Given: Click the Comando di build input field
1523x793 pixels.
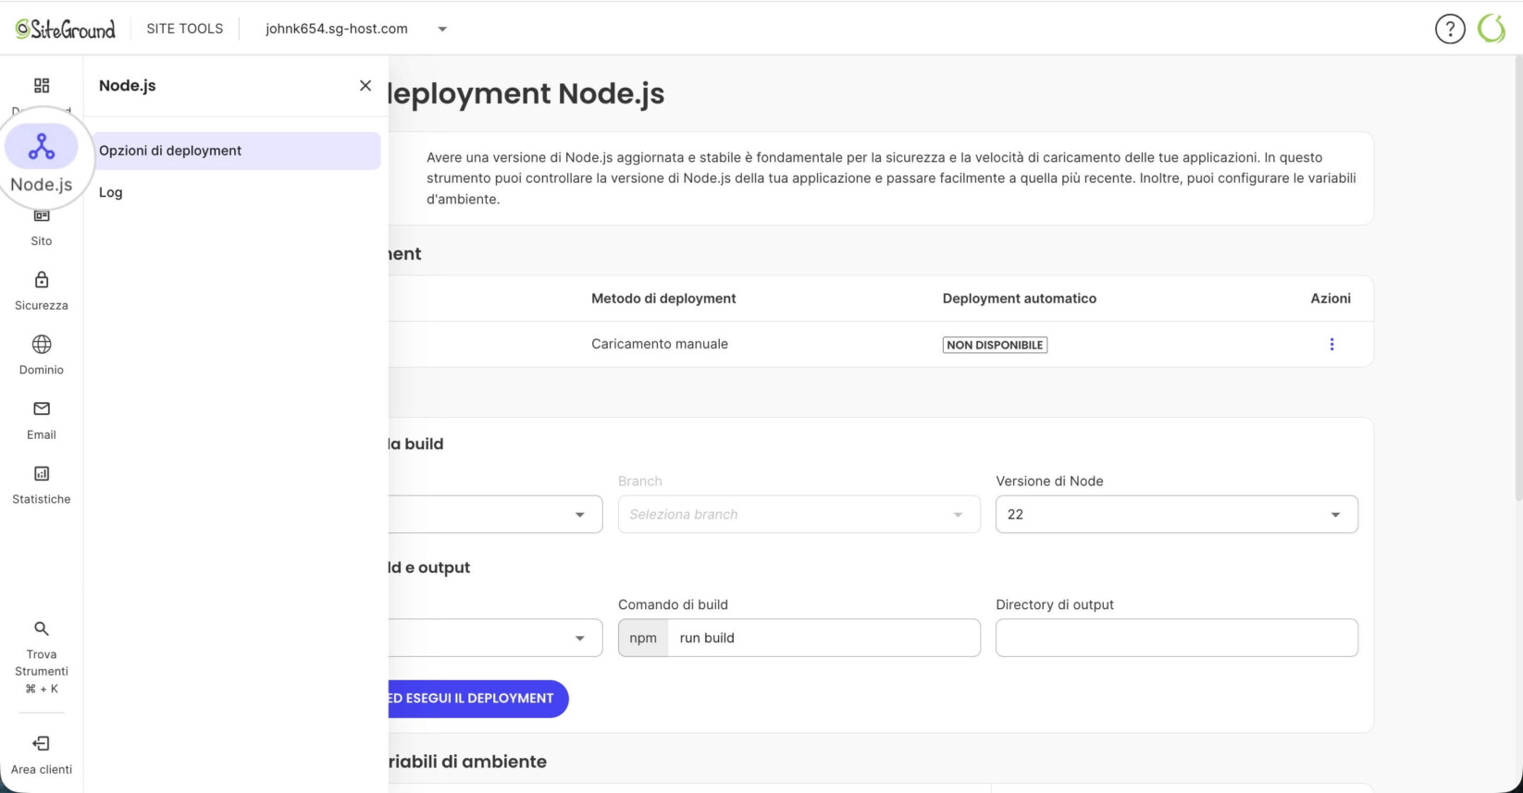Looking at the screenshot, I should (823, 638).
